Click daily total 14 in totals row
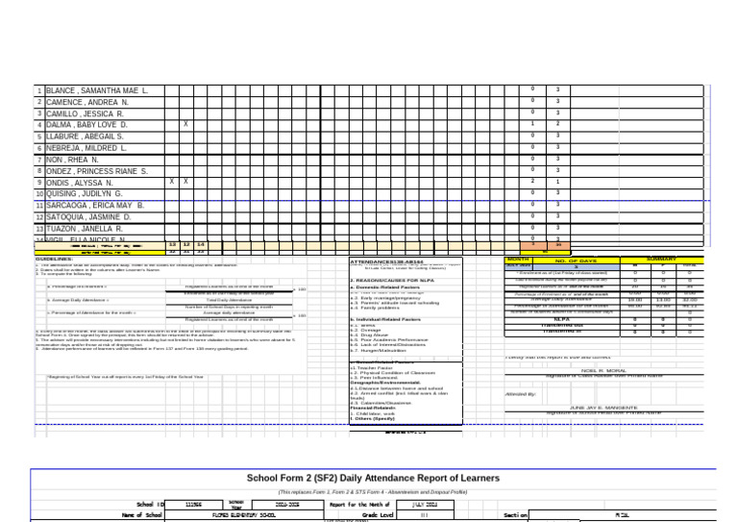The width and height of the screenshot is (738, 522). point(201,245)
